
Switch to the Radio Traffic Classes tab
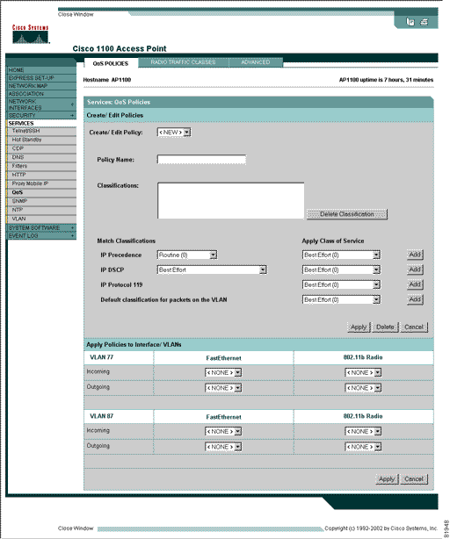point(184,62)
